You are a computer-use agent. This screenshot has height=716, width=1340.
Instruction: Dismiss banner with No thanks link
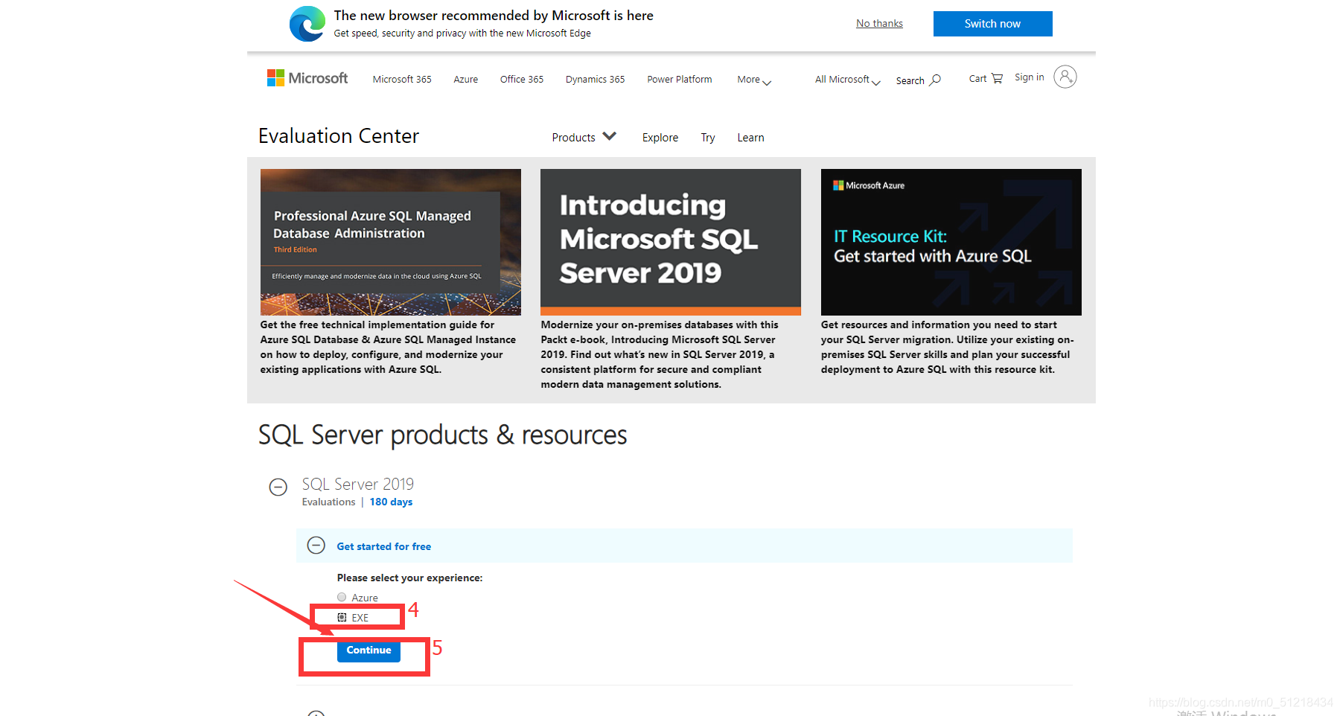[x=879, y=23]
